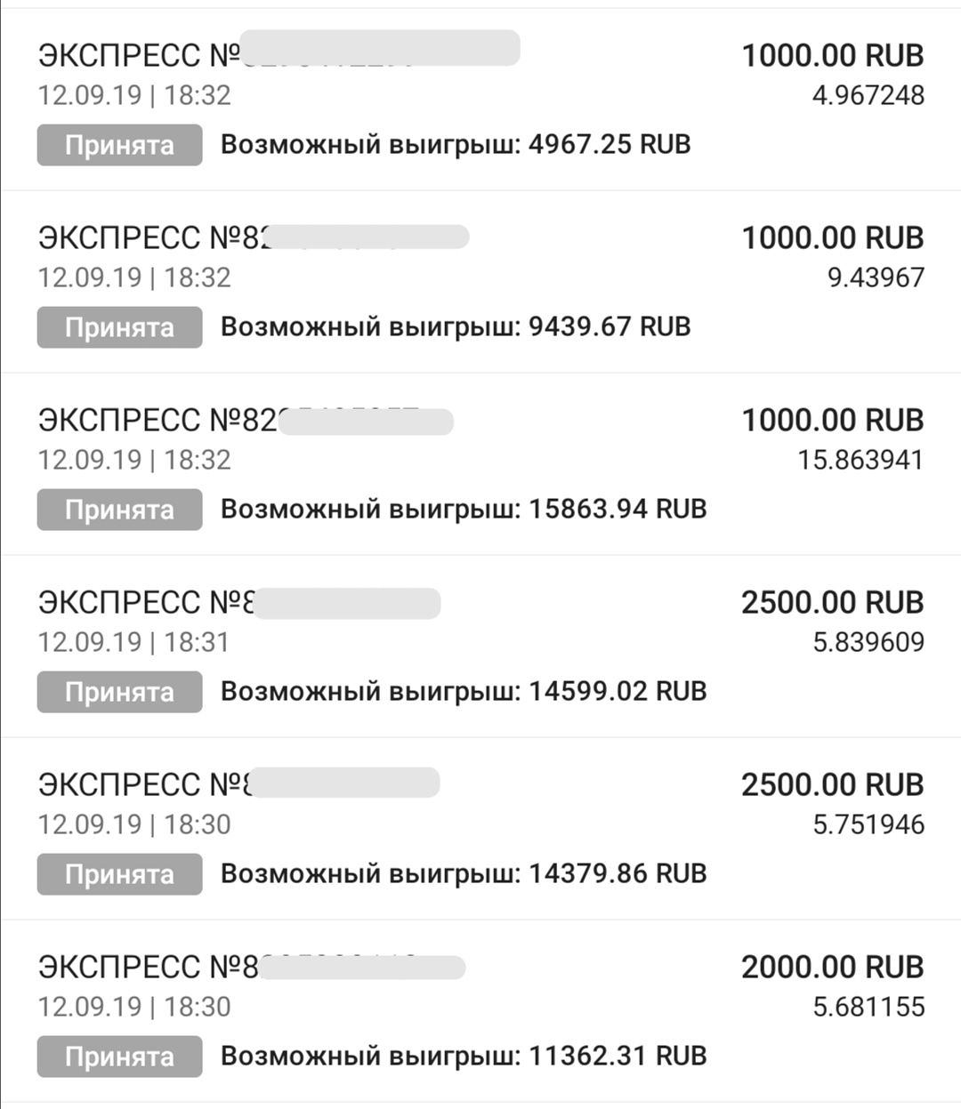
Task: Click the 2000.00 RUB stake amount
Action: [832, 968]
